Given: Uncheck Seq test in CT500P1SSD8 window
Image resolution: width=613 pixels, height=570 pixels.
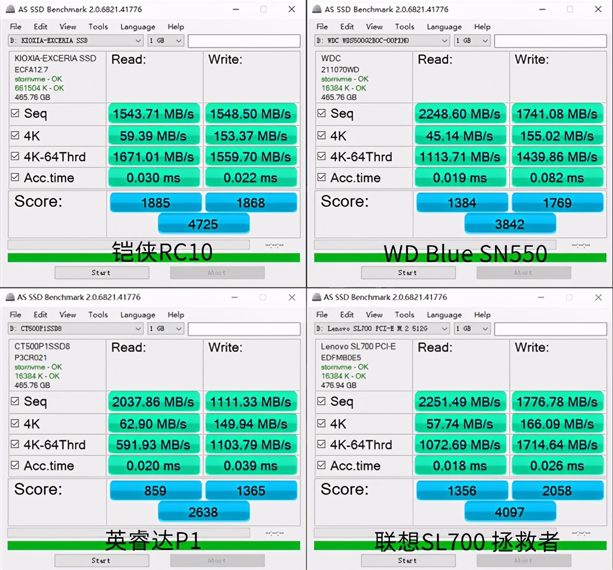Looking at the screenshot, I should click(15, 401).
